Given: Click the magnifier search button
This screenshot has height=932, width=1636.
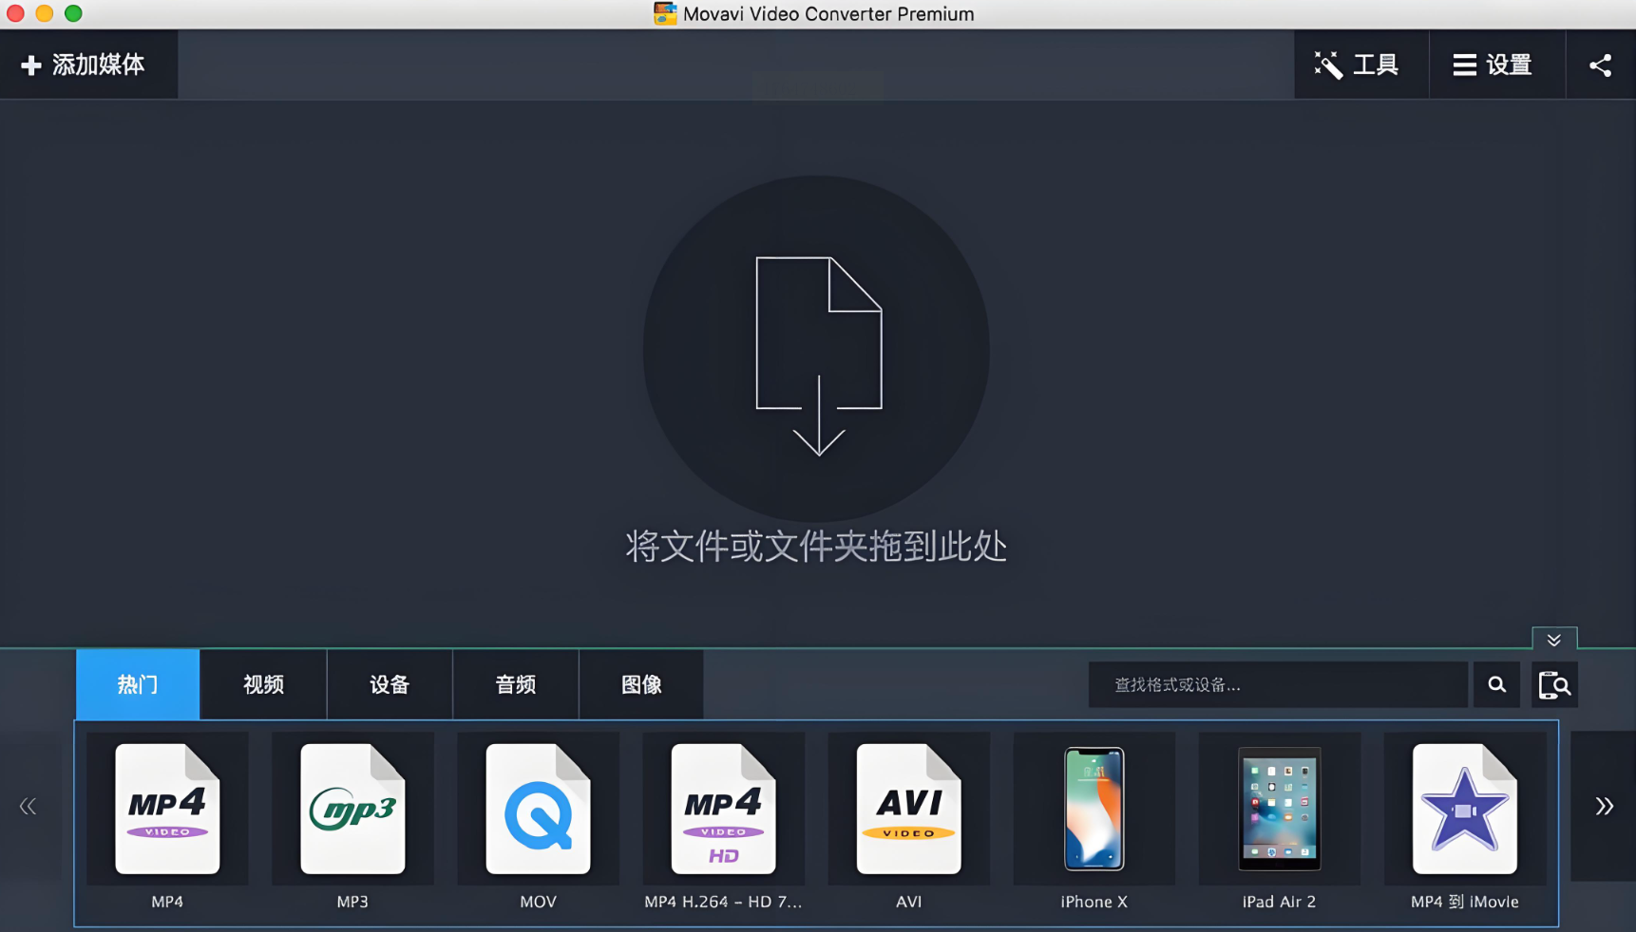Looking at the screenshot, I should [1496, 684].
